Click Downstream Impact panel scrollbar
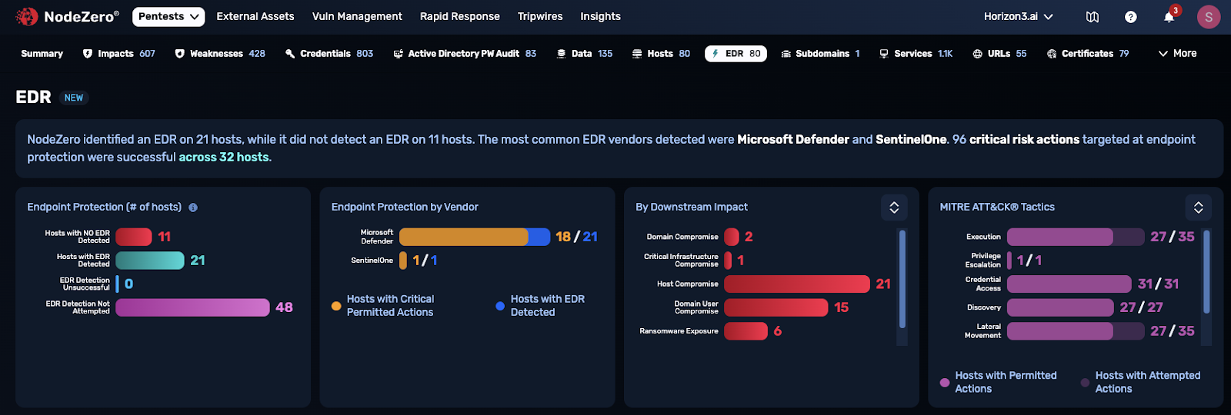Screen dimensions: 1231x415 point(902,279)
